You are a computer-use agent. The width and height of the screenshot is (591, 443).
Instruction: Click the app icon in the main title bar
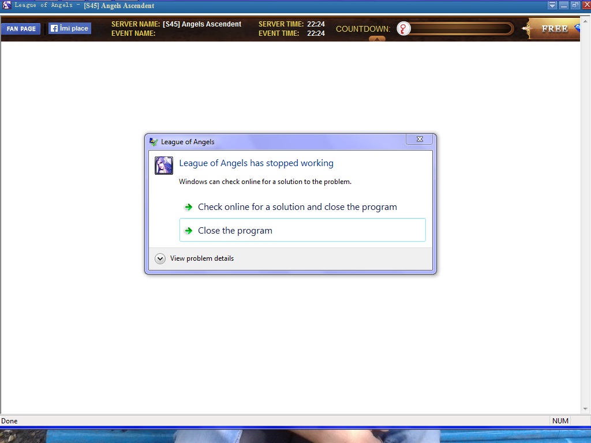click(x=6, y=5)
